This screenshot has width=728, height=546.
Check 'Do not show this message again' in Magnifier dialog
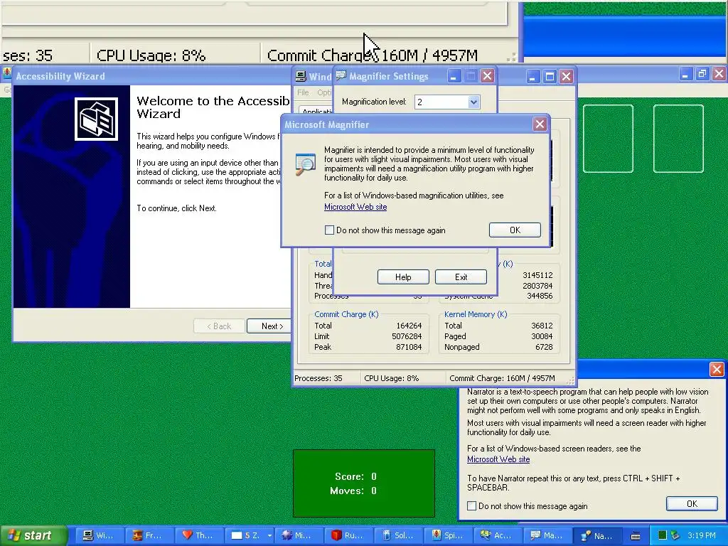[329, 230]
